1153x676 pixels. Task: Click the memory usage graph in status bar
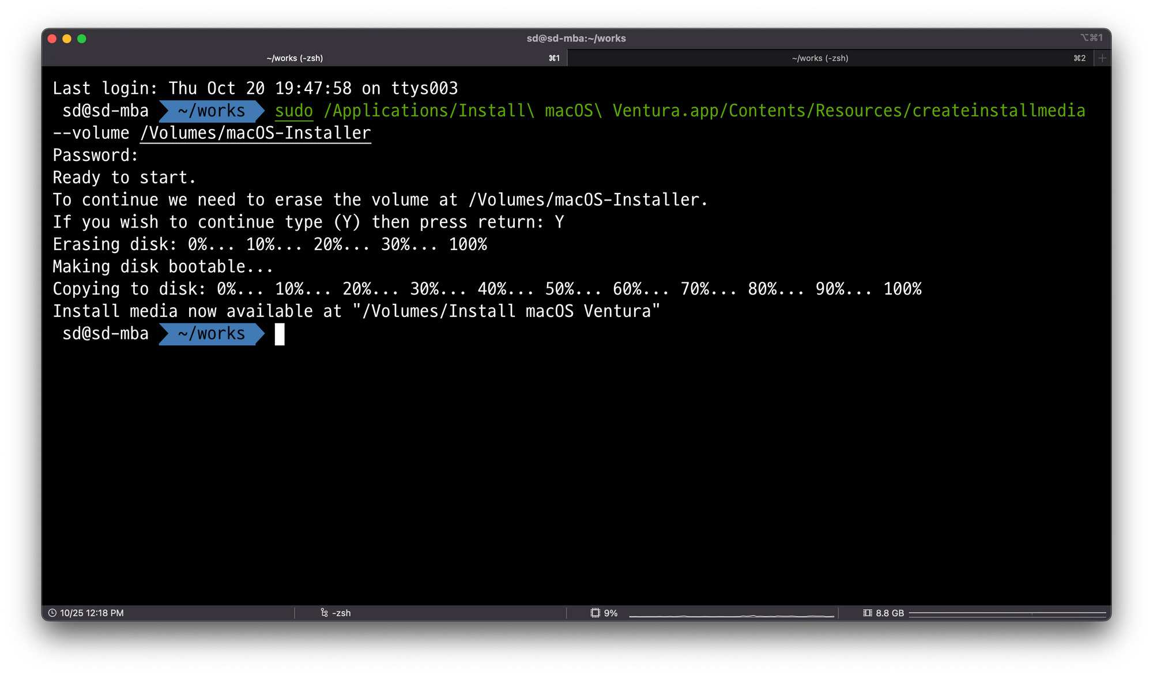pos(1007,614)
